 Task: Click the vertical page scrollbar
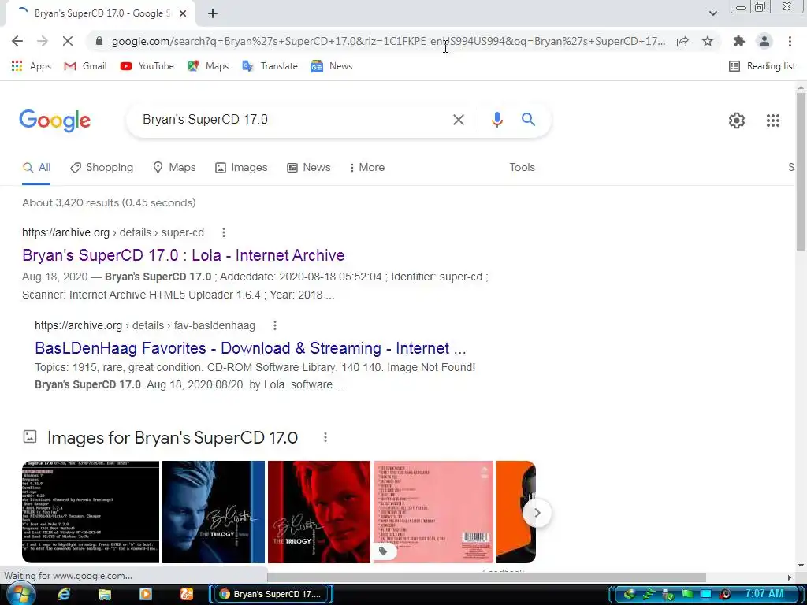click(x=801, y=170)
